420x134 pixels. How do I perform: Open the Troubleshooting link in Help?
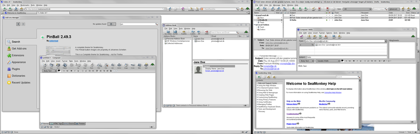tap(292, 114)
